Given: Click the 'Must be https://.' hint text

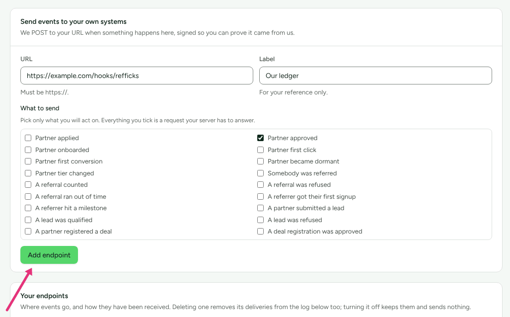Looking at the screenshot, I should [x=45, y=92].
